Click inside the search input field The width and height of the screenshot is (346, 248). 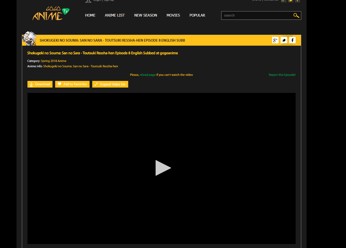tap(256, 15)
